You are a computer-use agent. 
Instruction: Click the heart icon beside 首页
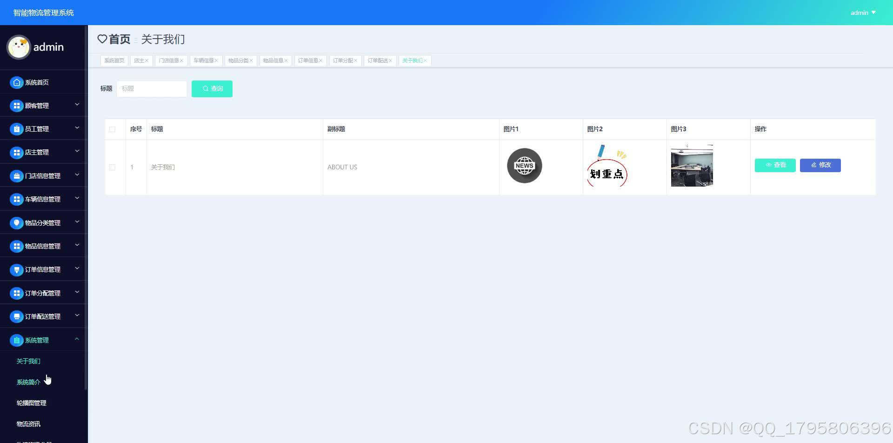click(x=102, y=39)
